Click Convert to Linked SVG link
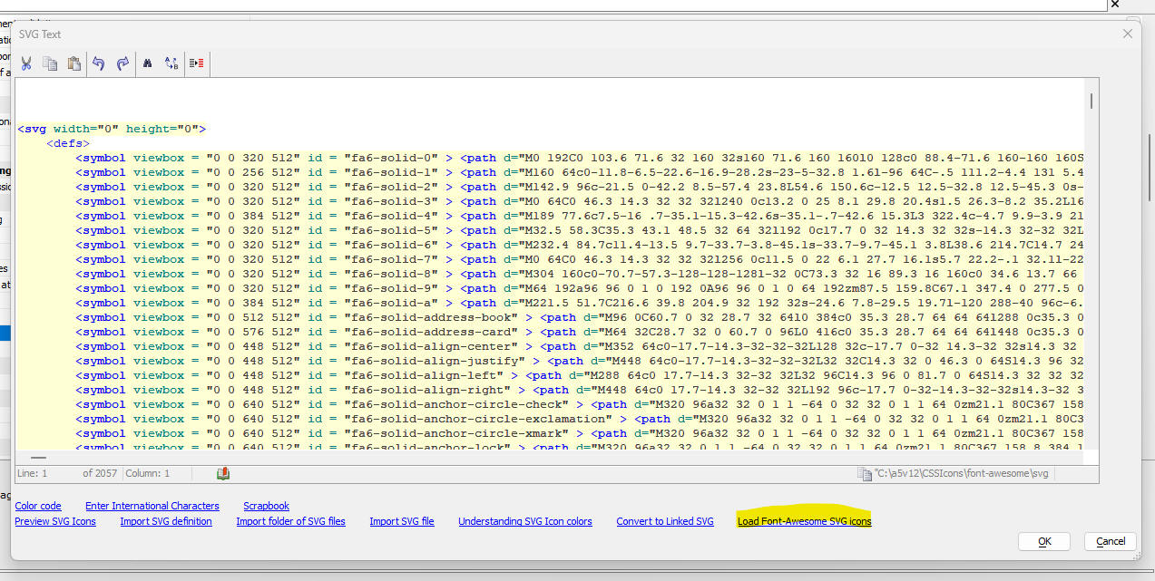The width and height of the screenshot is (1155, 581). (665, 521)
